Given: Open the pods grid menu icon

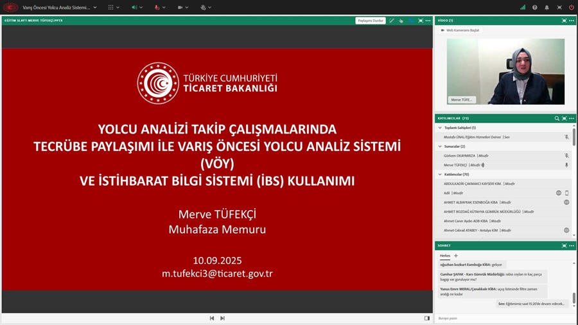Looking at the screenshot, I should coord(110,7).
